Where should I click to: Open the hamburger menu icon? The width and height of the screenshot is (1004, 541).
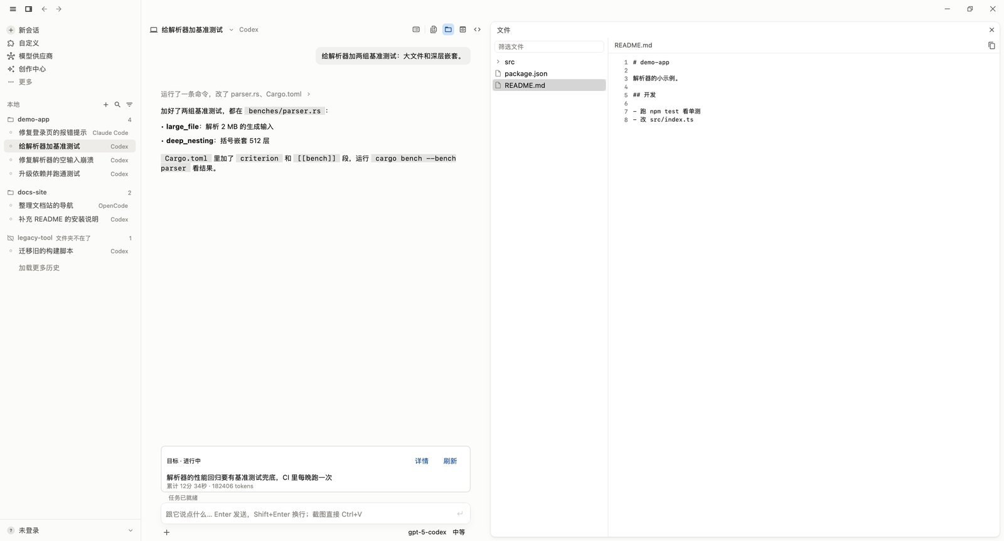tap(13, 9)
